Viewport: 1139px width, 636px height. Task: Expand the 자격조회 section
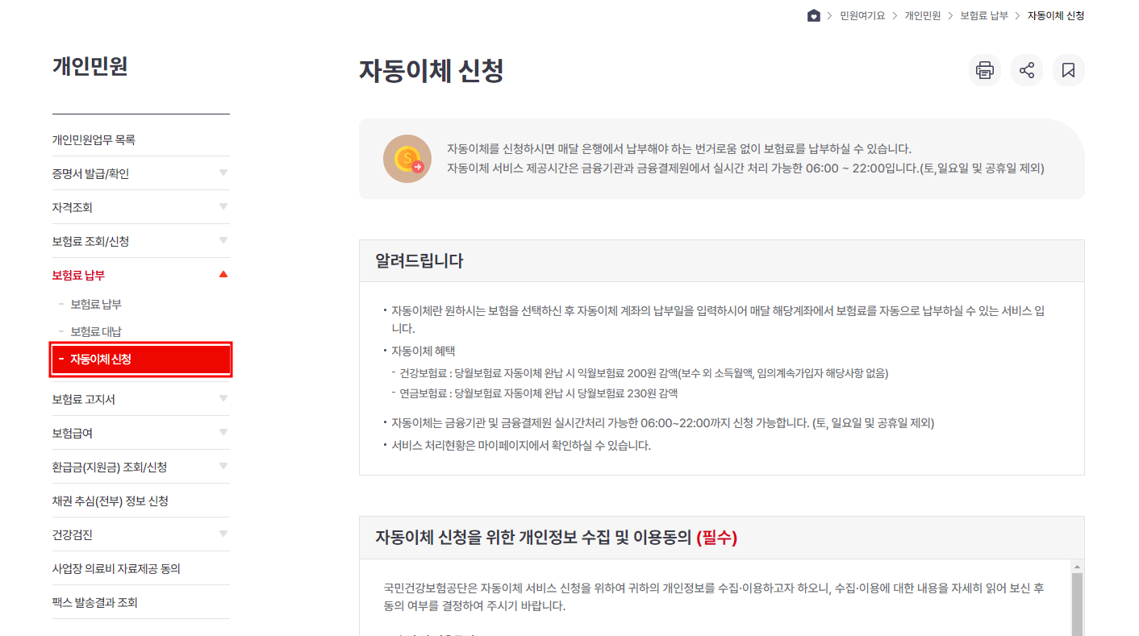click(223, 206)
